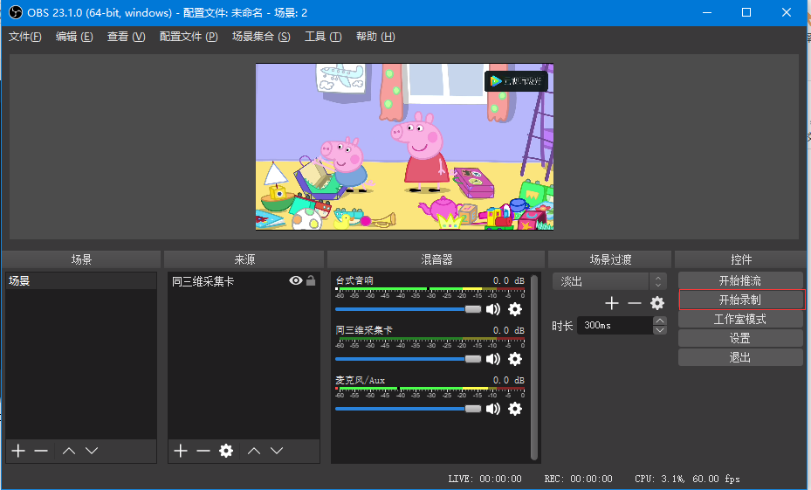
Task: Select 同三维采集卡 source row
Action: (244, 281)
